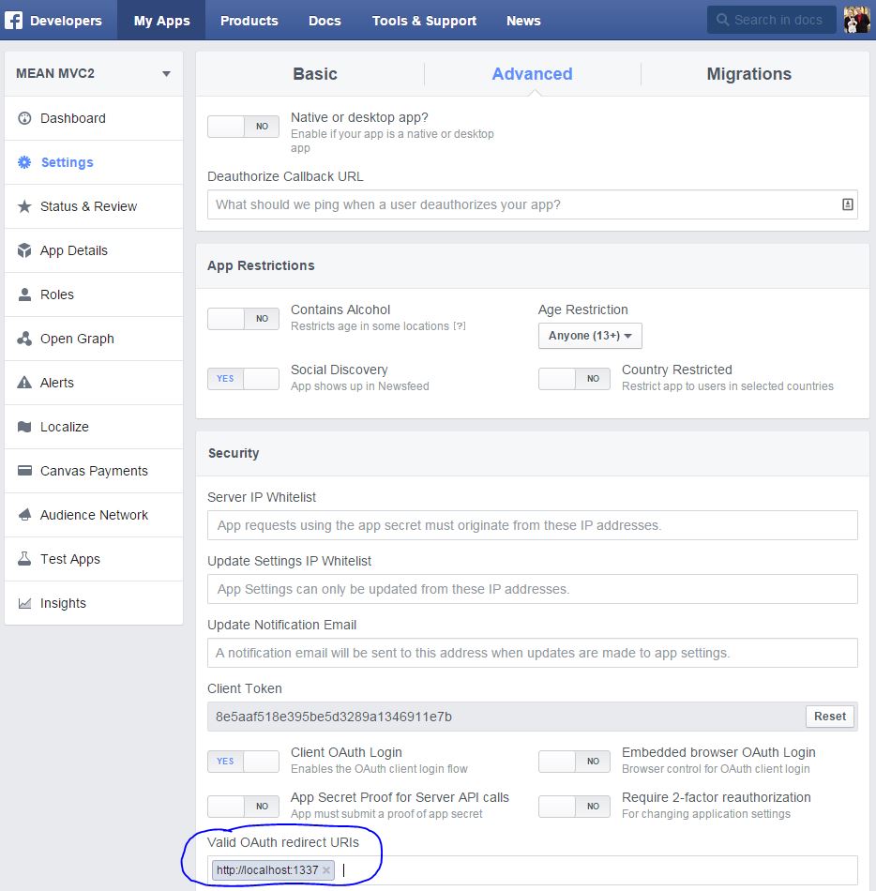Click the Test Apps flask icon
The image size is (876, 891).
point(24,559)
